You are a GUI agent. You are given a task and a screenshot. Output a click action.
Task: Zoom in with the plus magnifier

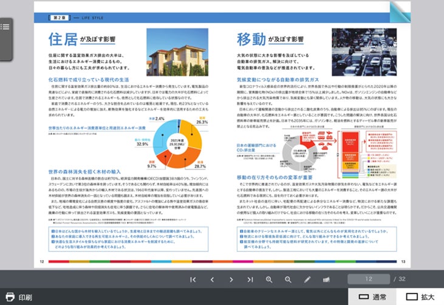[269, 279]
